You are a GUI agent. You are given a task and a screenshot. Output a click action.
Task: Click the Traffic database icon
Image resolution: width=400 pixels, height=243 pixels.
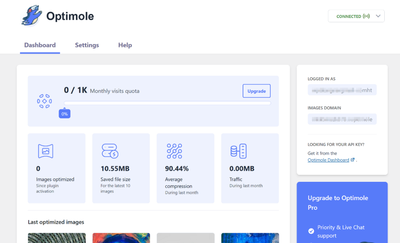[x=239, y=151]
